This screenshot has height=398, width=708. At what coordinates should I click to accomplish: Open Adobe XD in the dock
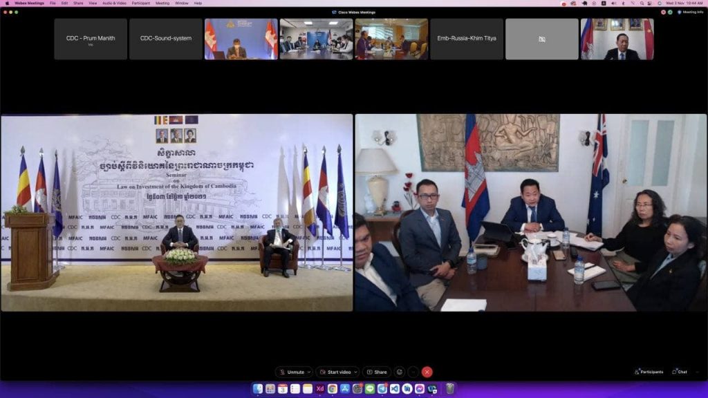click(319, 389)
